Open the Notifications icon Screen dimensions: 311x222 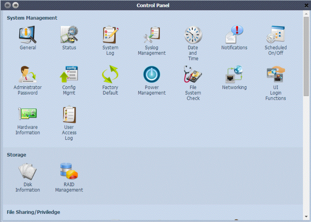pyautogui.click(x=234, y=35)
